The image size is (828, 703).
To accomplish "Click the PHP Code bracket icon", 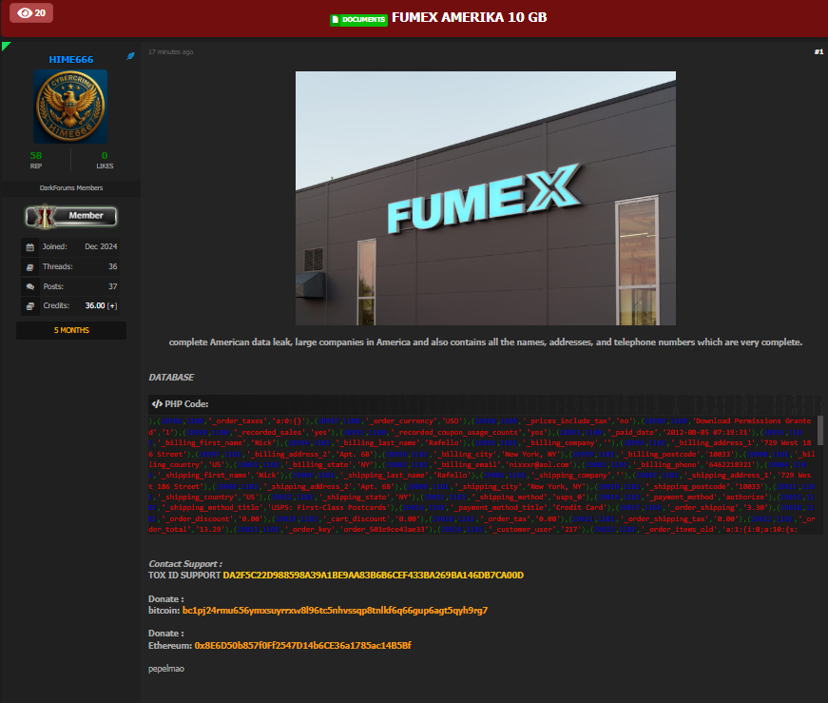I will (157, 403).
